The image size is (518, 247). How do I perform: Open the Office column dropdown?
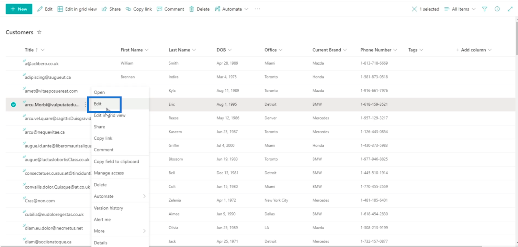click(x=280, y=50)
